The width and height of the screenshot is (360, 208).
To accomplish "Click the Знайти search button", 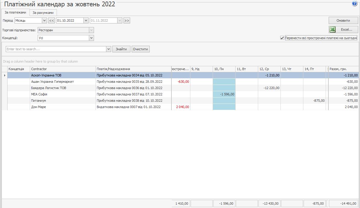I will click(x=121, y=49).
